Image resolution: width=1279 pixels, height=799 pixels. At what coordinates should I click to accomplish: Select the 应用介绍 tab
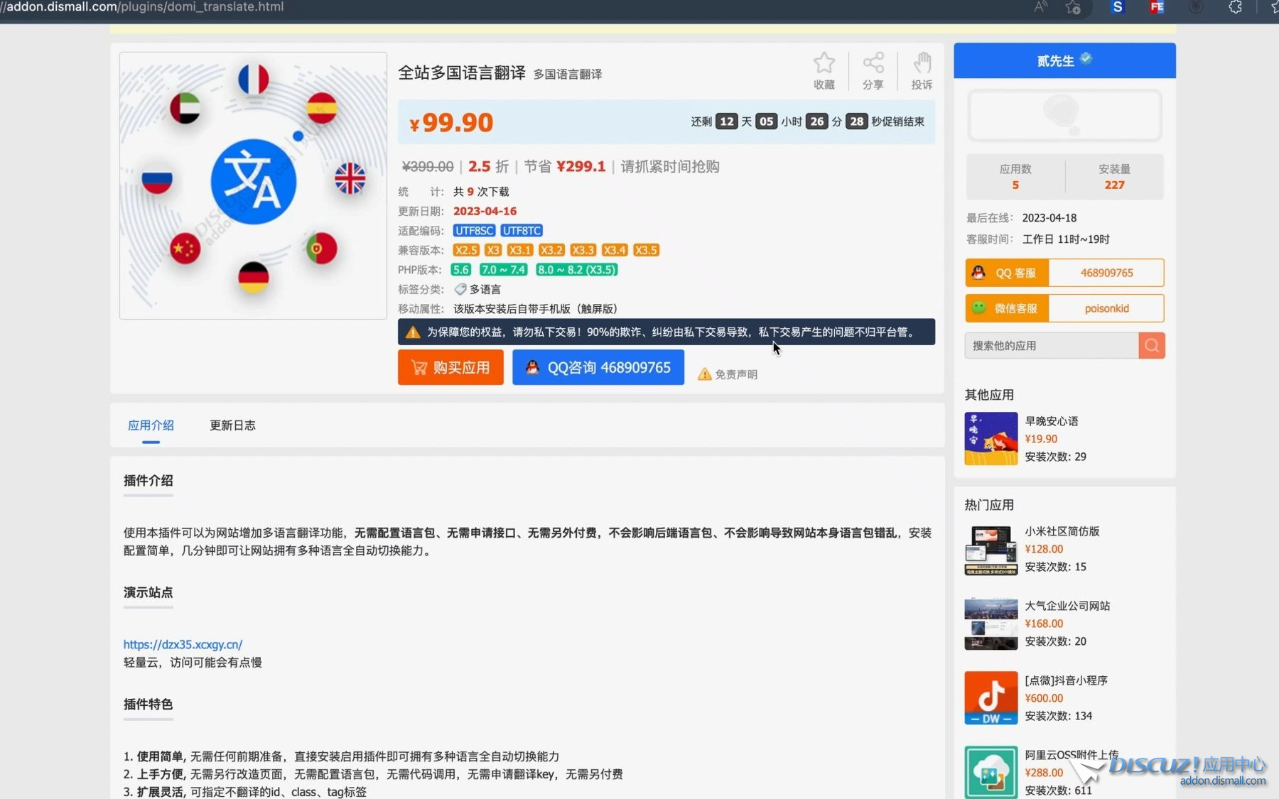[151, 425]
